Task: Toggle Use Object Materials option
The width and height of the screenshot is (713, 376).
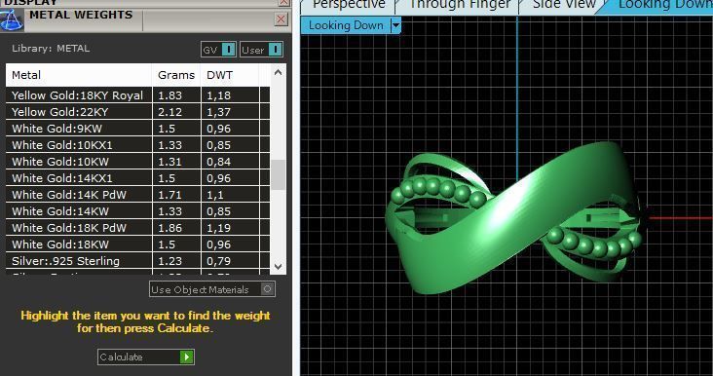Action: (x=212, y=289)
